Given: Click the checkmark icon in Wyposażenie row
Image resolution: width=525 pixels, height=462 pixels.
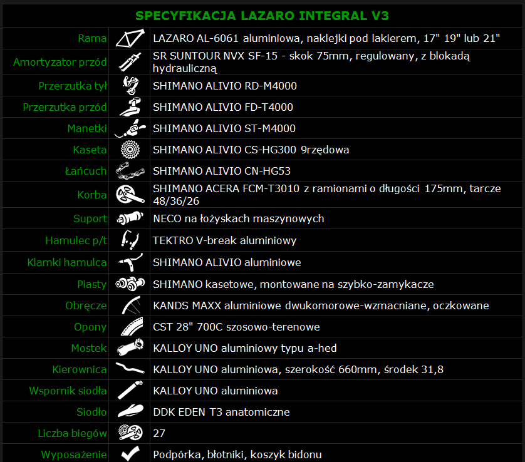Looking at the screenshot, I should [130, 454].
